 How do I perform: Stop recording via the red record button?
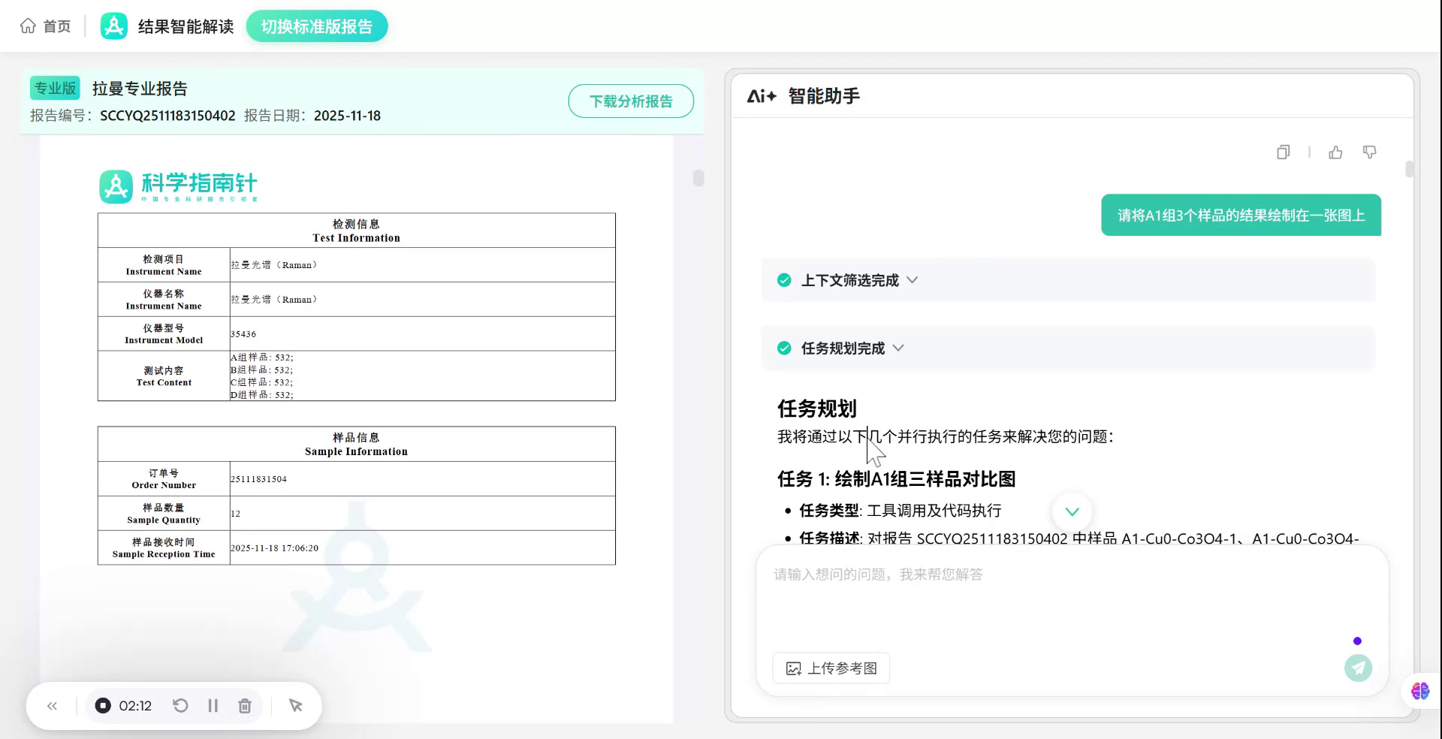pos(103,705)
